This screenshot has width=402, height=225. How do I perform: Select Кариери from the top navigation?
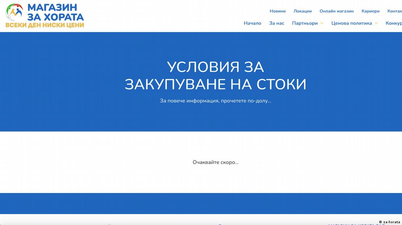click(370, 11)
